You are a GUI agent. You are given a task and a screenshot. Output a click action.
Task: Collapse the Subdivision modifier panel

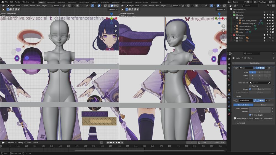234,101
